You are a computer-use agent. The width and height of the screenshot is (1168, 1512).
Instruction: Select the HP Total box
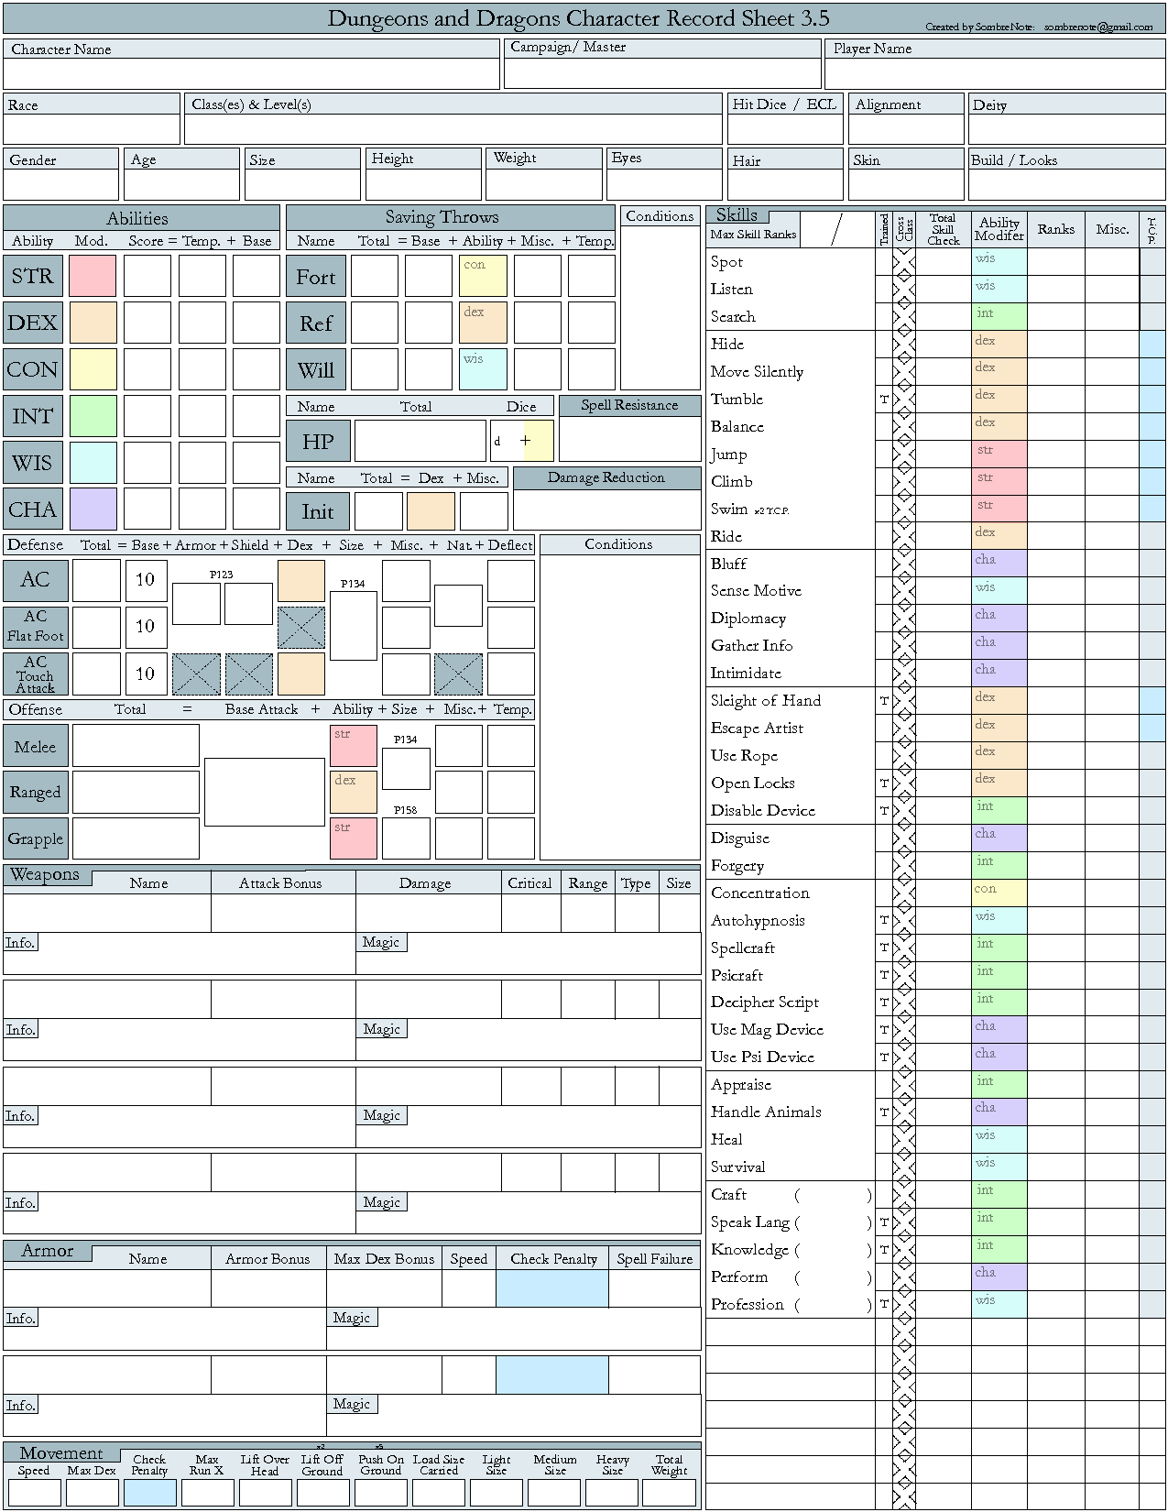click(420, 441)
